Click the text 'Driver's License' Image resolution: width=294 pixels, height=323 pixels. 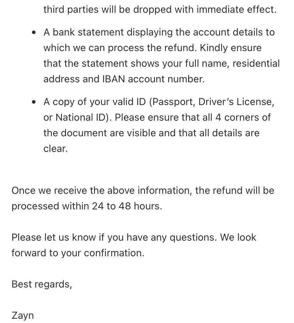coord(236,102)
